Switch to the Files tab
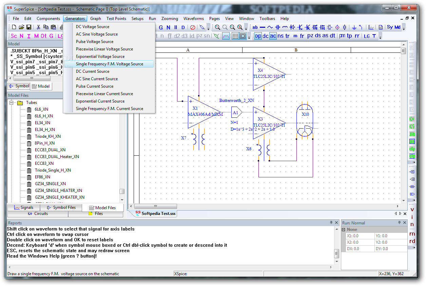426x286 pixels. (96, 214)
